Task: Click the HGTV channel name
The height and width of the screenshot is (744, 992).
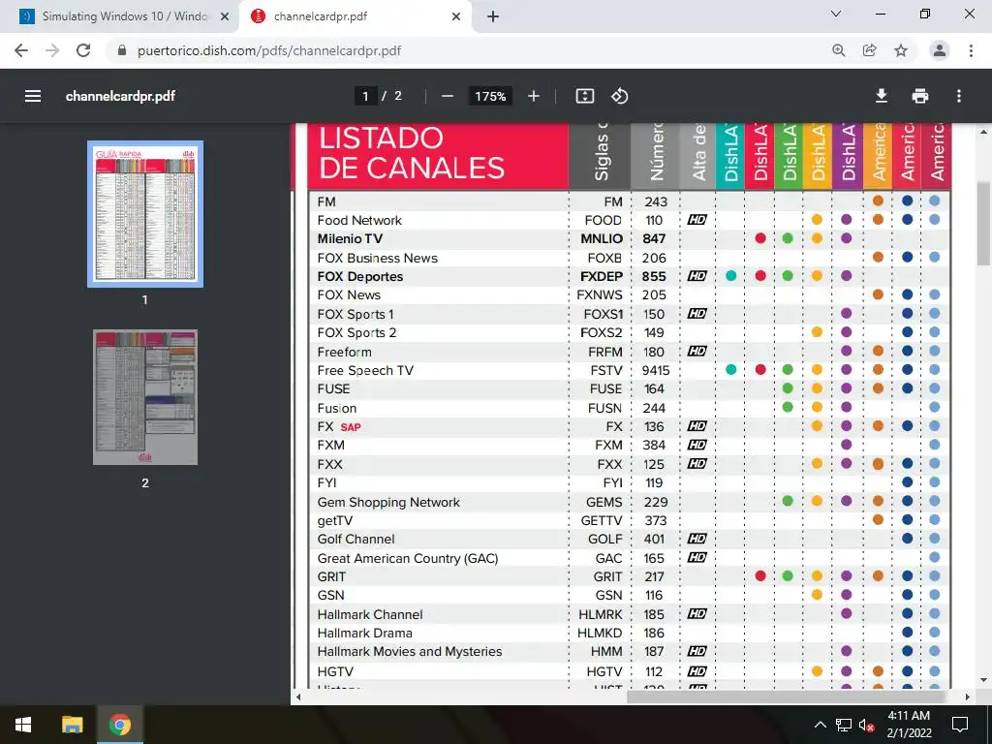Action: (335, 671)
